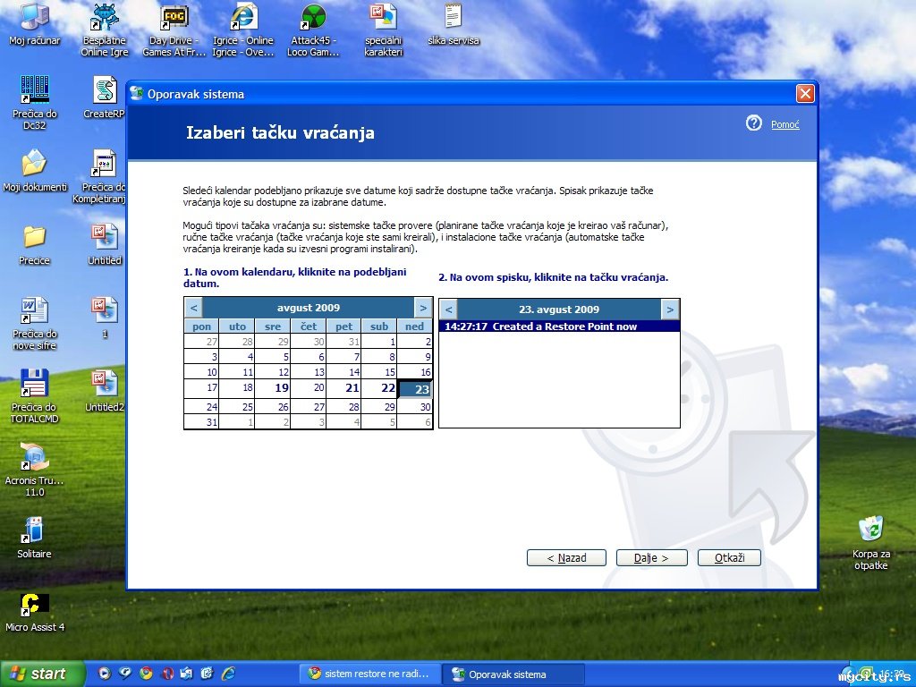Open Moji dokumenti folder icon
This screenshot has width=916, height=687.
[x=35, y=171]
